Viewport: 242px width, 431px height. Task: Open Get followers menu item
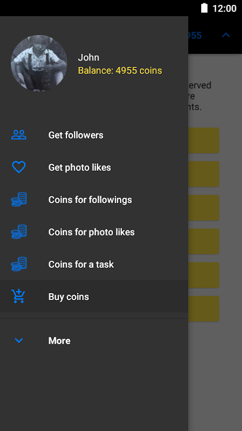[x=94, y=135]
